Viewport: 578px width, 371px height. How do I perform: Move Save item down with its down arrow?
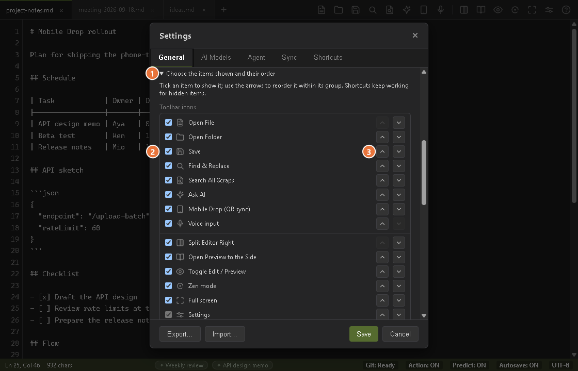tap(399, 151)
